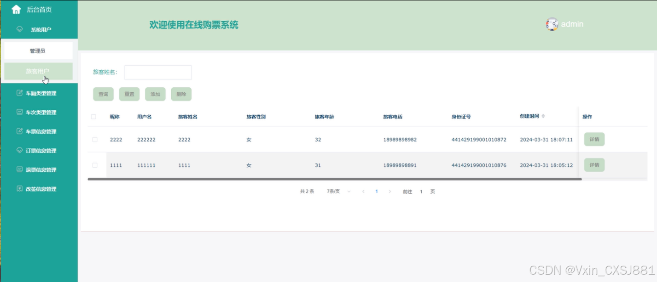The image size is (657, 282).
Task: Click the 旅客电话 column header
Action: [x=393, y=117]
